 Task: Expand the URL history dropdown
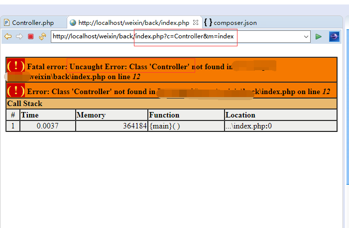tap(306, 36)
